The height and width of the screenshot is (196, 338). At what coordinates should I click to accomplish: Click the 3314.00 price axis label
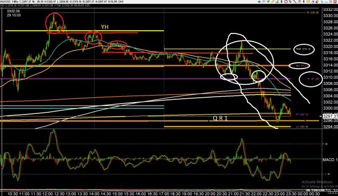tap(330, 65)
